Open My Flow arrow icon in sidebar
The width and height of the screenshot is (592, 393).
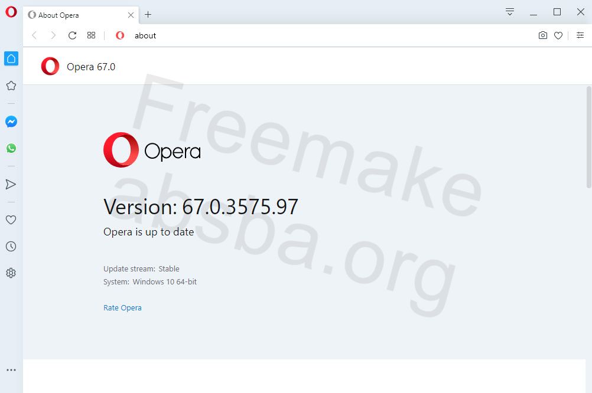point(11,184)
